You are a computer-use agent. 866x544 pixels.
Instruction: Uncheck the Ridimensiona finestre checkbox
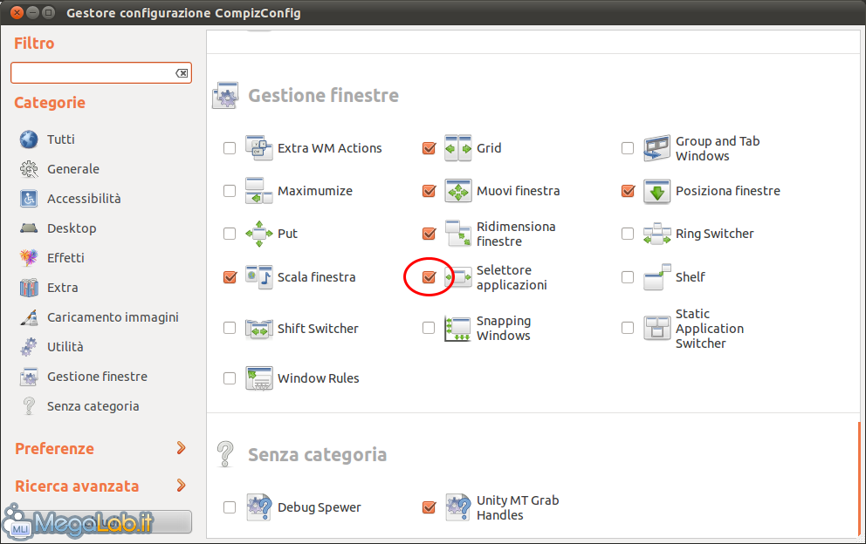[x=429, y=234]
